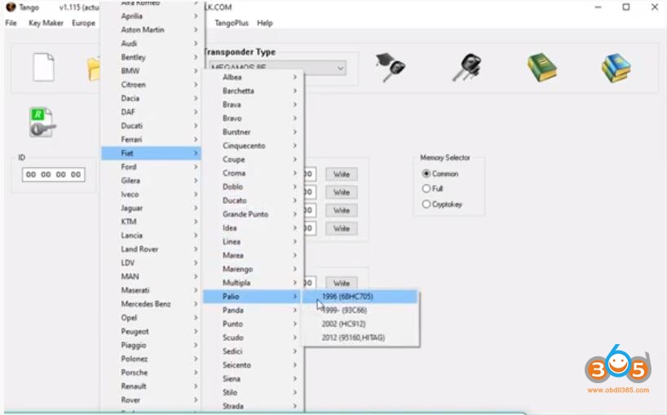The height and width of the screenshot is (415, 667).
Task: Open the green book icon
Action: pyautogui.click(x=542, y=67)
